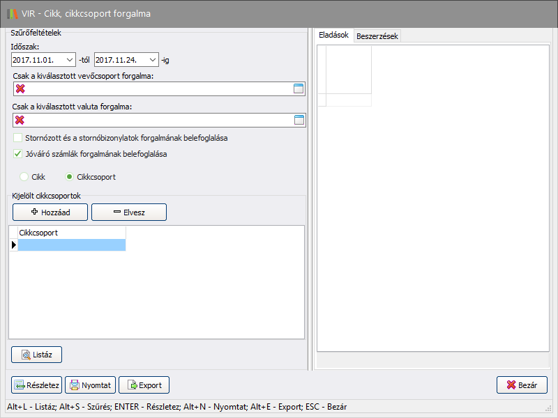Switch to the Beszerzések tab

tap(377, 36)
